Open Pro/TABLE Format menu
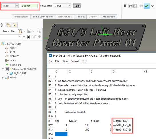Image resolution: width=156 pixels, height=139 pixels. [x=75, y=61]
